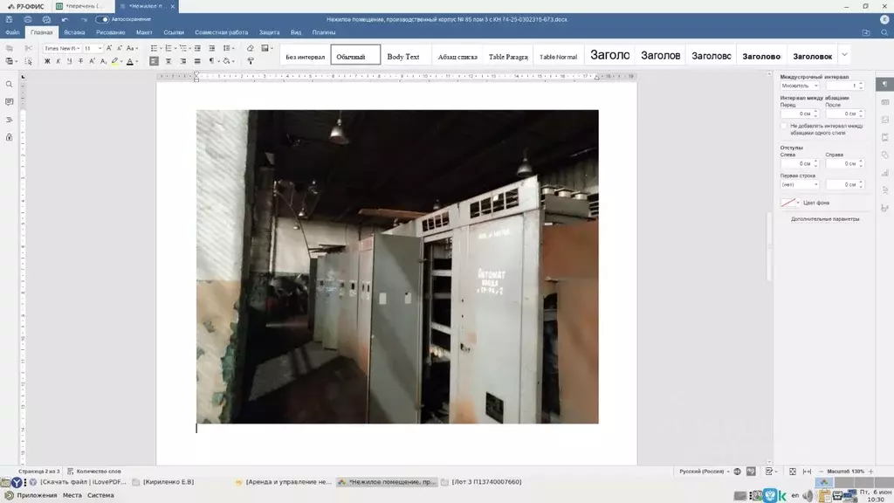Toggle subscript formatting
This screenshot has height=503, width=894.
[103, 61]
